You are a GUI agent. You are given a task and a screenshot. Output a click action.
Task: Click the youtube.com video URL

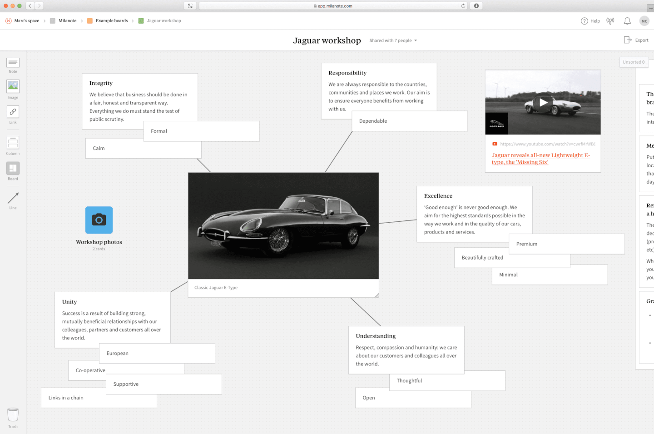(547, 144)
